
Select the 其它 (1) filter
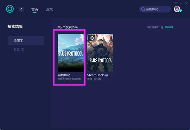19,50
